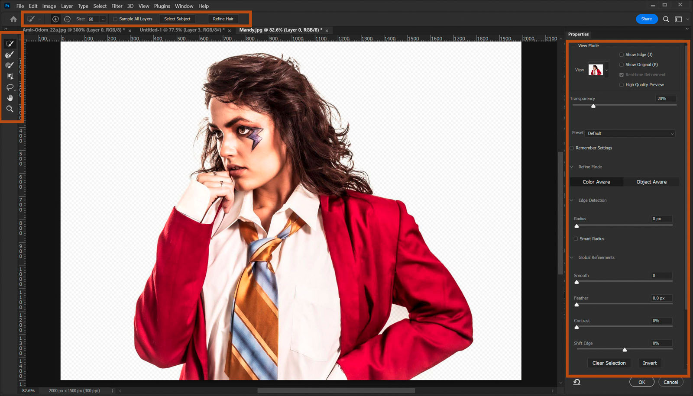The image size is (693, 396).
Task: Select the Object Selection tool
Action: [x=10, y=76]
